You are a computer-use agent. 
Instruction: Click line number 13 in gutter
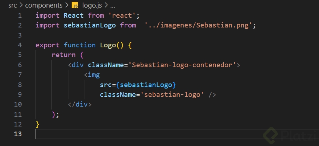click(18, 134)
